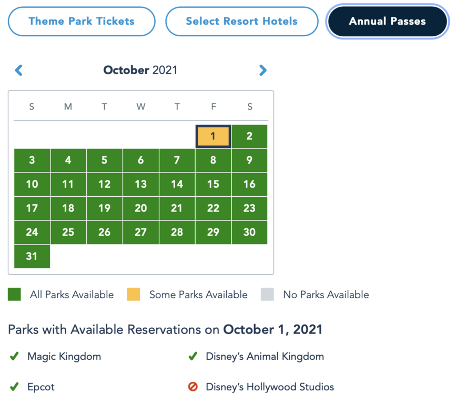The height and width of the screenshot is (404, 456).
Task: Choose October 20 on the calendar
Action: click(x=140, y=208)
